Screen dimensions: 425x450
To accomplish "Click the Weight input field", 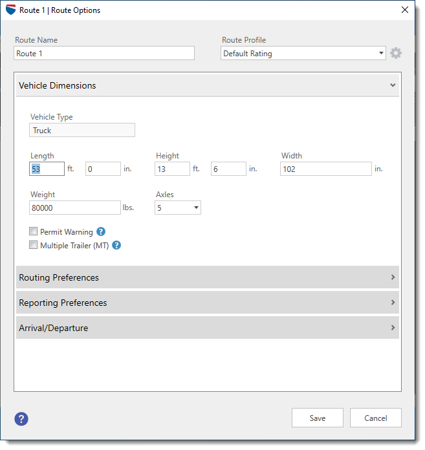I will pos(75,208).
